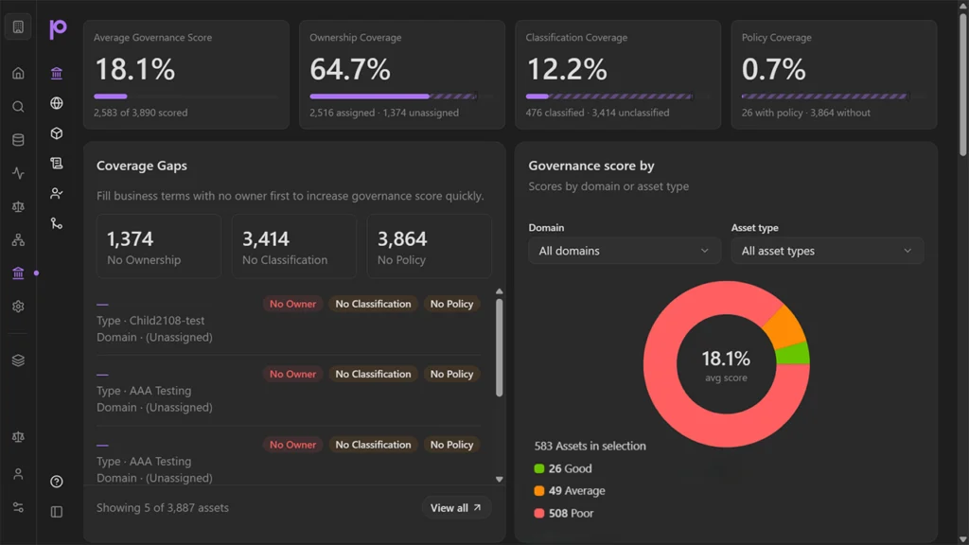Screen dimensions: 969x545
Task: Click the Coverage Gaps list scrollbar thumb
Action: 500,348
